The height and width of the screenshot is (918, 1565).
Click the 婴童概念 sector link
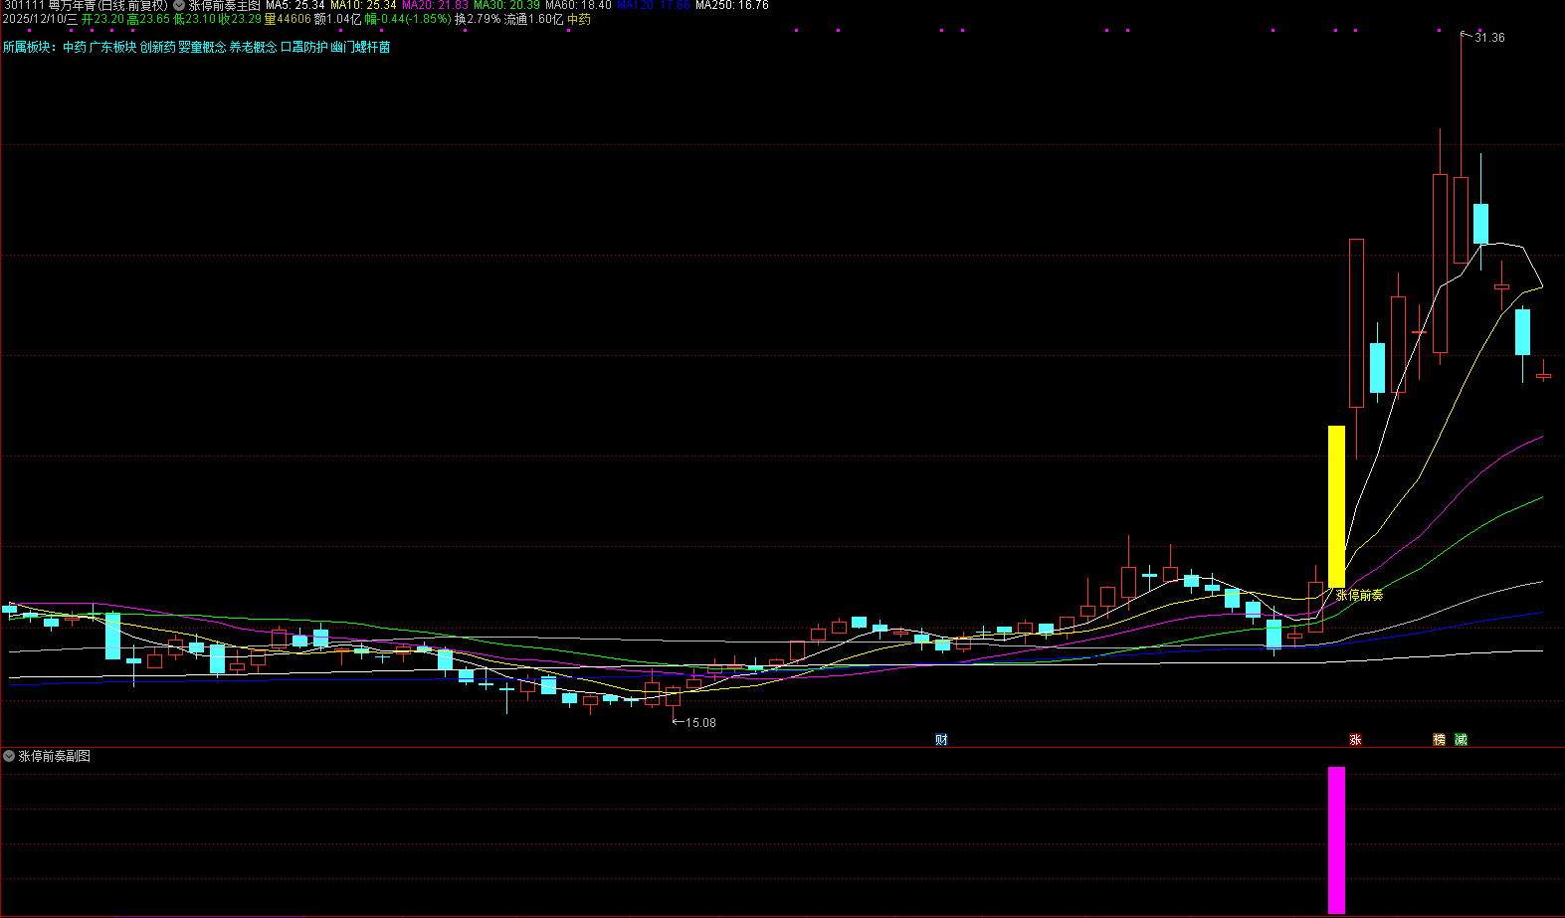[203, 47]
